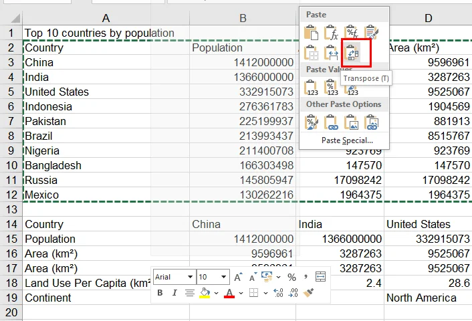The height and width of the screenshot is (321, 472).
Task: Toggle Bold in the mini toolbar
Action: pos(160,293)
